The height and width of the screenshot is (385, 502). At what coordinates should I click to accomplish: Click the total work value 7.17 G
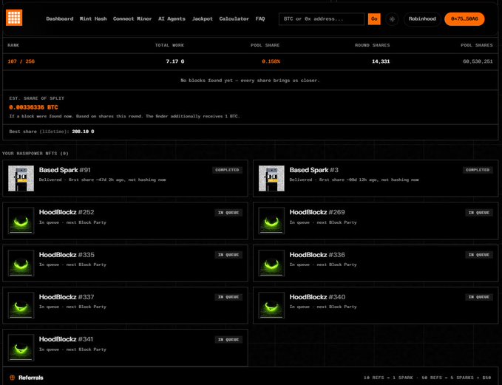click(175, 61)
